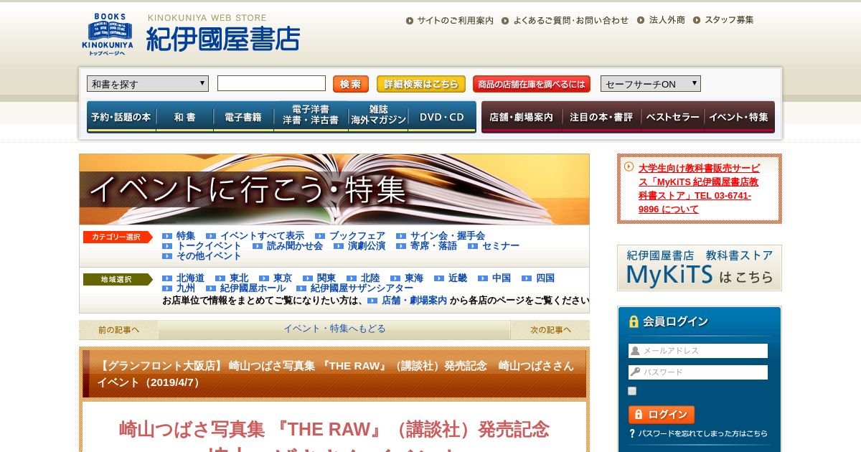Click the orange 検索 search button
Image resolution: width=861 pixels, height=452 pixels.
click(x=351, y=84)
